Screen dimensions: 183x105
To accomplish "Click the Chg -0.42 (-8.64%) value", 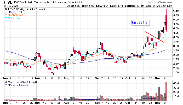I will [x=158, y=6].
